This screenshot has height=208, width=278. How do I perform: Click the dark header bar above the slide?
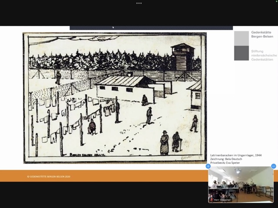[x=151, y=28]
